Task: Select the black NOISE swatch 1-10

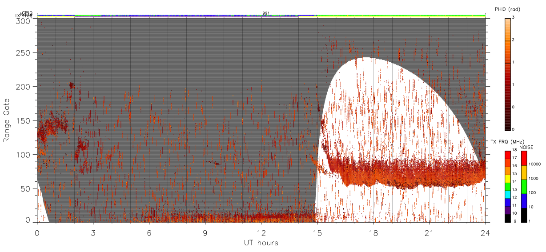Action: tap(524, 215)
